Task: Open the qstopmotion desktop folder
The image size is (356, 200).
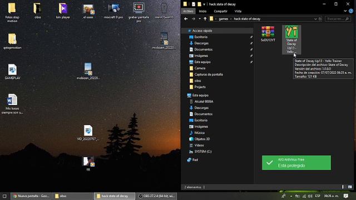Action: tap(12, 41)
